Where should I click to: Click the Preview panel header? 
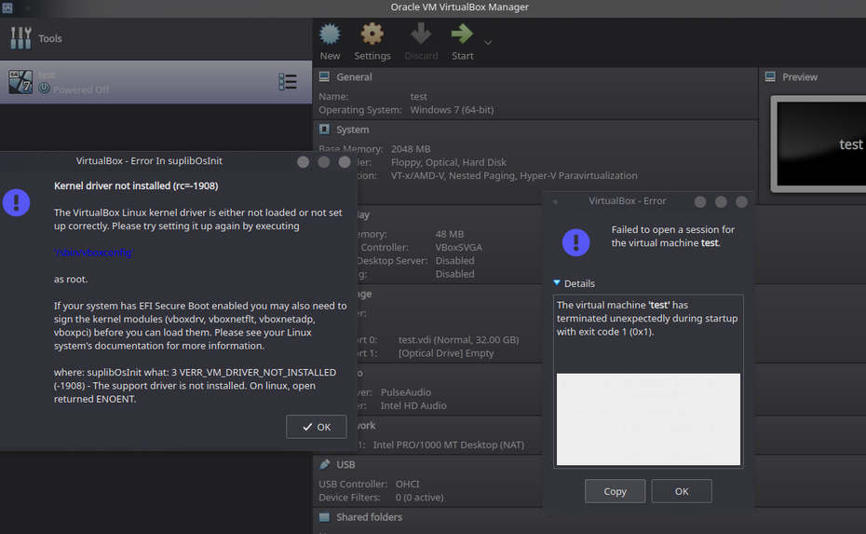click(x=800, y=76)
